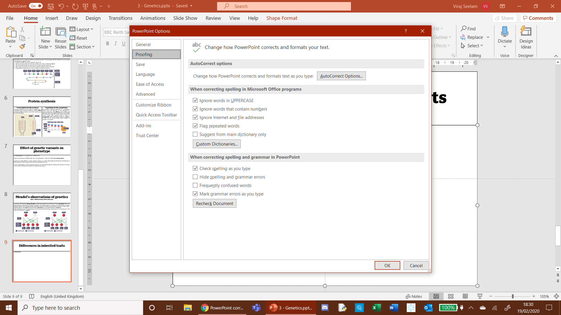Click the AutoCorrect Options button
Image resolution: width=561 pixels, height=315 pixels.
(x=341, y=76)
